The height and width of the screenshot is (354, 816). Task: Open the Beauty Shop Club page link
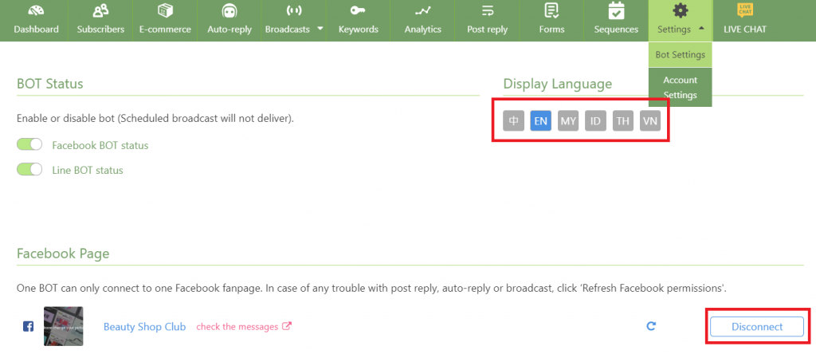pos(145,327)
